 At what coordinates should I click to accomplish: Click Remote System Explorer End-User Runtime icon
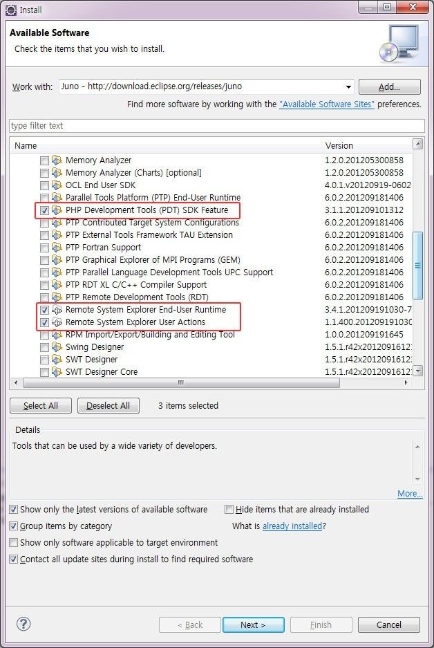tap(57, 310)
